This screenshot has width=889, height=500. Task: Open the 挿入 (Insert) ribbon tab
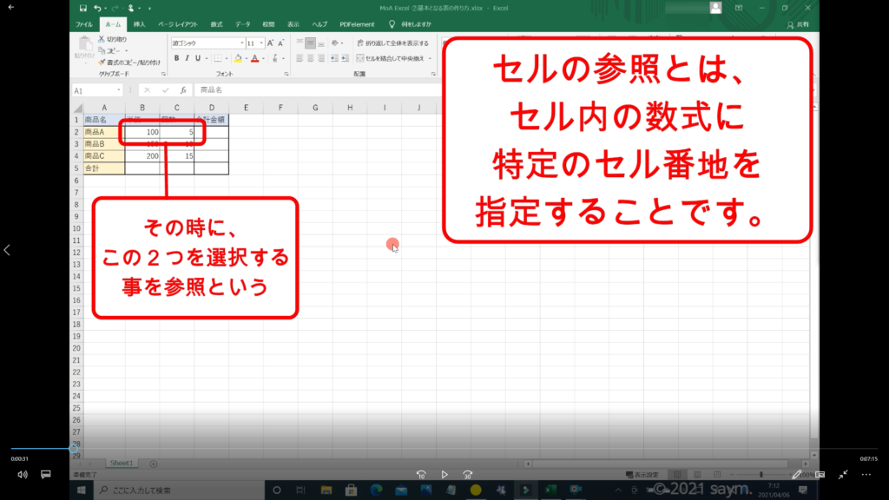coord(139,24)
